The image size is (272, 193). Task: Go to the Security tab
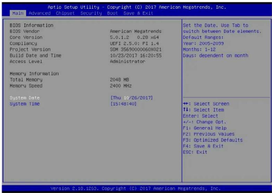[91, 13]
